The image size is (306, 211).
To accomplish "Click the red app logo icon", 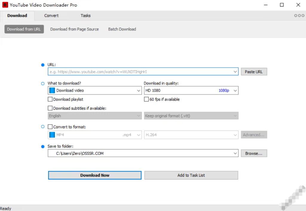I will click(5, 5).
